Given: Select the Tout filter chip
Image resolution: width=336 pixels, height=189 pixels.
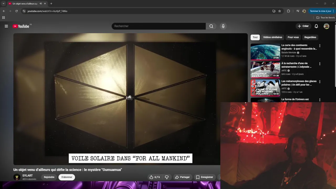Looking at the screenshot, I should (x=255, y=37).
